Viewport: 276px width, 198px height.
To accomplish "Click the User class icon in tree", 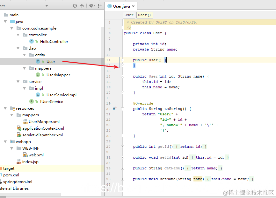I will coord(38,61).
